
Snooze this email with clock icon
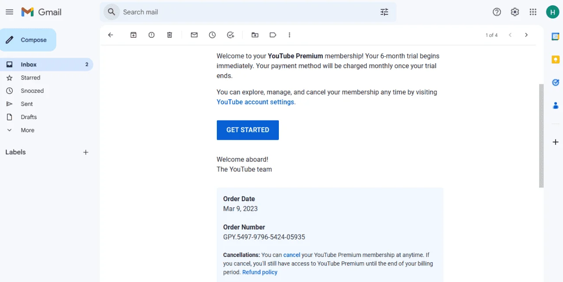(212, 35)
